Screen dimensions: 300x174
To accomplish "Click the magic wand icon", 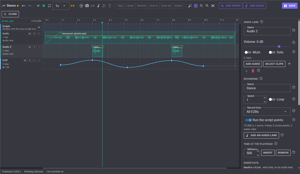I will tap(190, 6).
